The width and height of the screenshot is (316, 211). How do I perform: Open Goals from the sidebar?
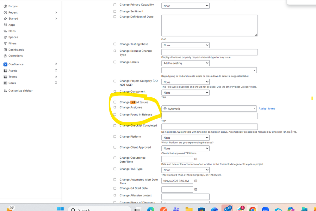tap(12, 83)
